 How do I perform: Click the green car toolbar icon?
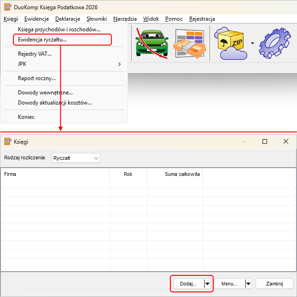pos(152,44)
